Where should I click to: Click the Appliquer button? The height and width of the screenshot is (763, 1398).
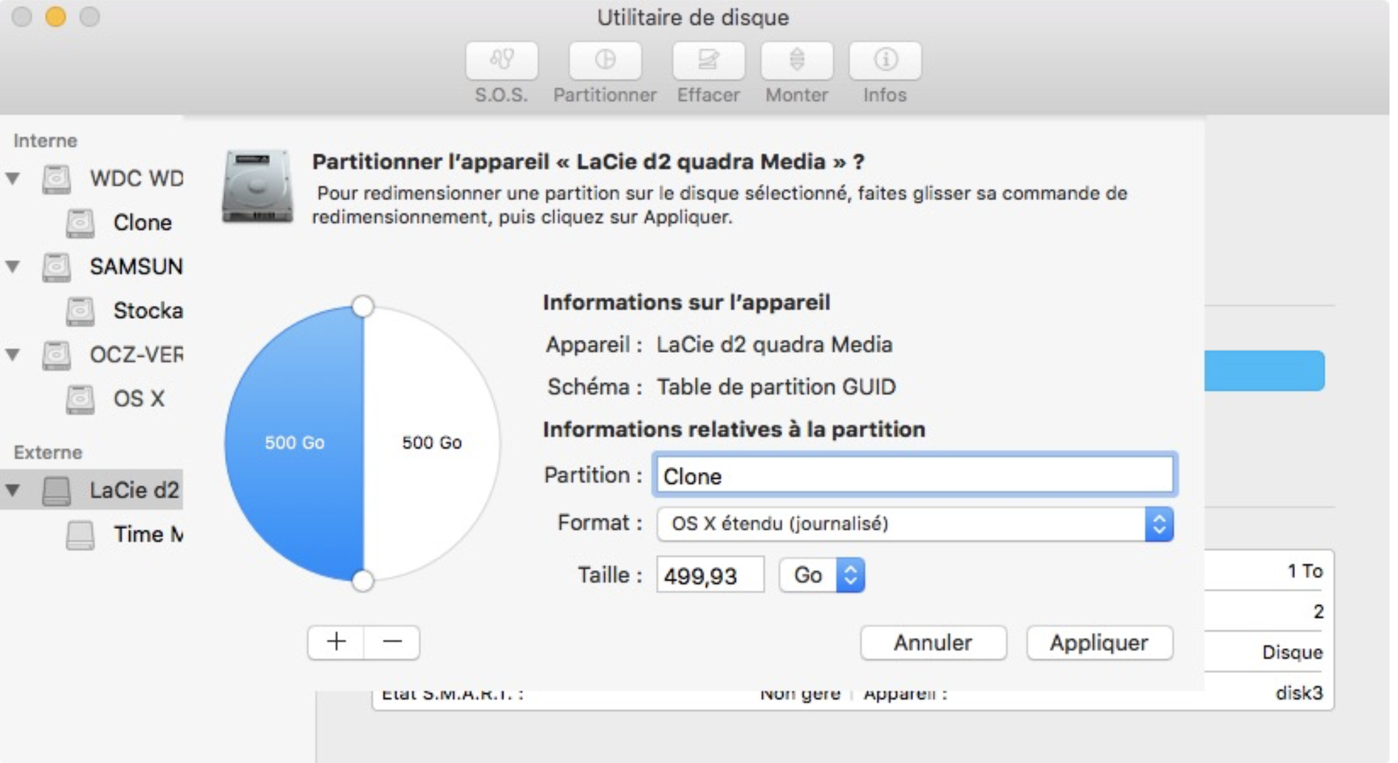(x=1099, y=643)
